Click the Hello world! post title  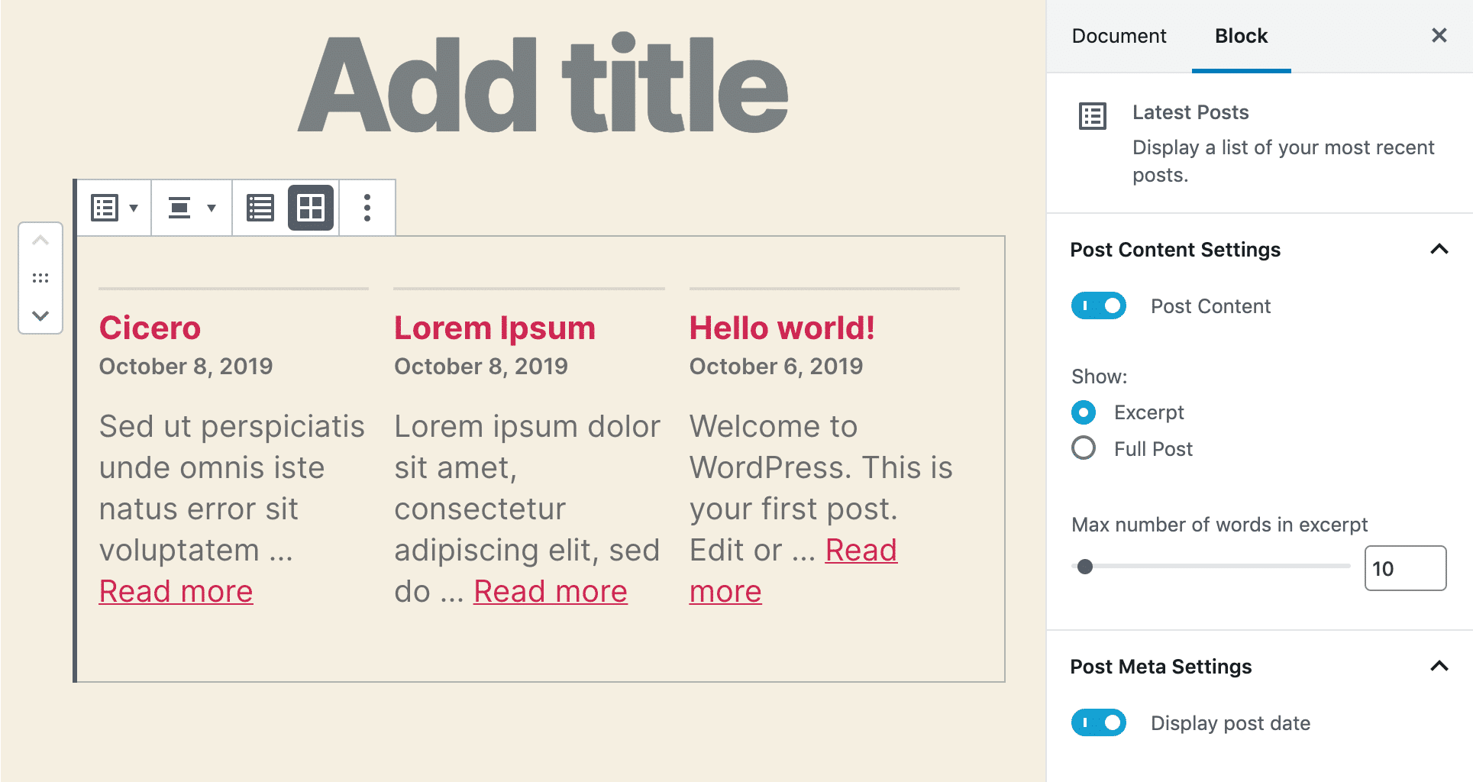tap(782, 327)
